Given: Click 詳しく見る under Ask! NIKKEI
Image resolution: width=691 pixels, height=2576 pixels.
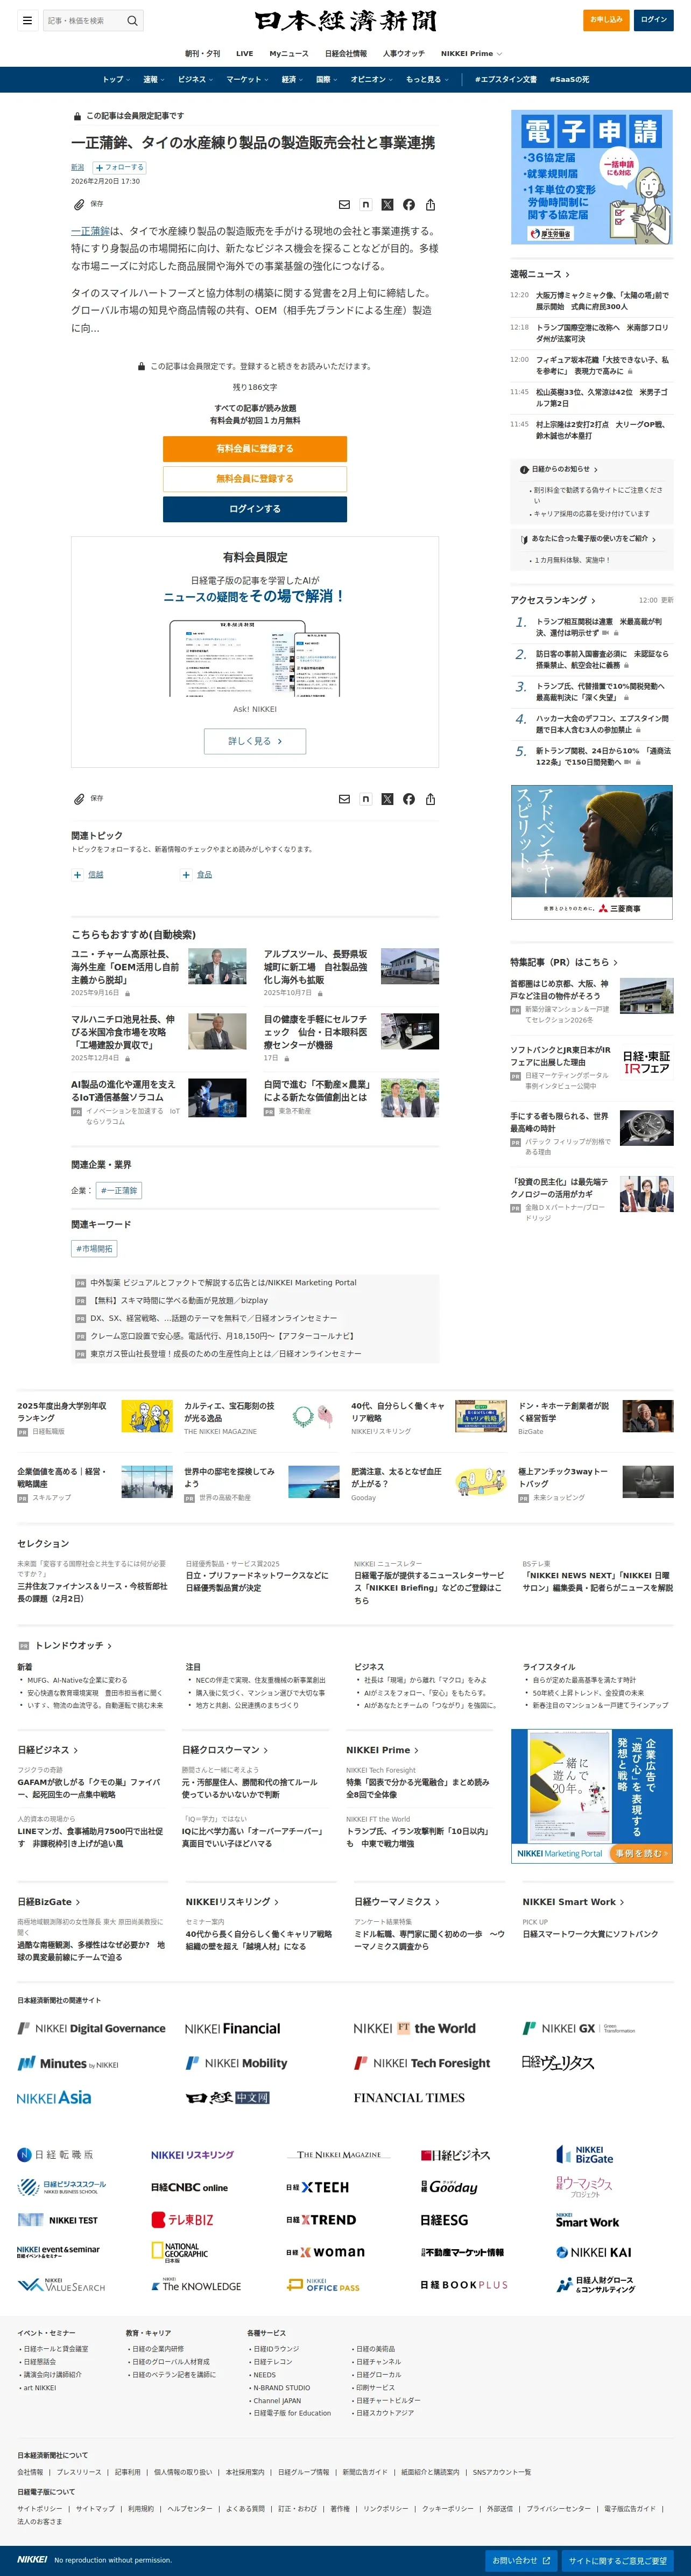Looking at the screenshot, I should 255,741.
